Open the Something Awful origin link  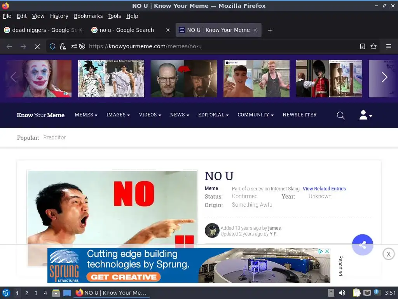[253, 205]
